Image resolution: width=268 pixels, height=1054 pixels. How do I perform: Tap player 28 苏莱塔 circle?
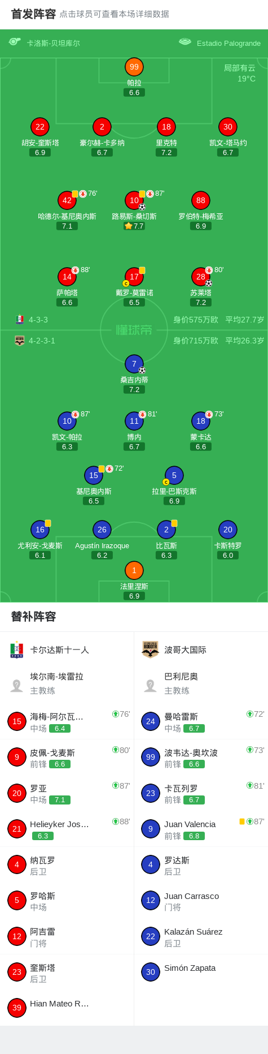pos(201,277)
